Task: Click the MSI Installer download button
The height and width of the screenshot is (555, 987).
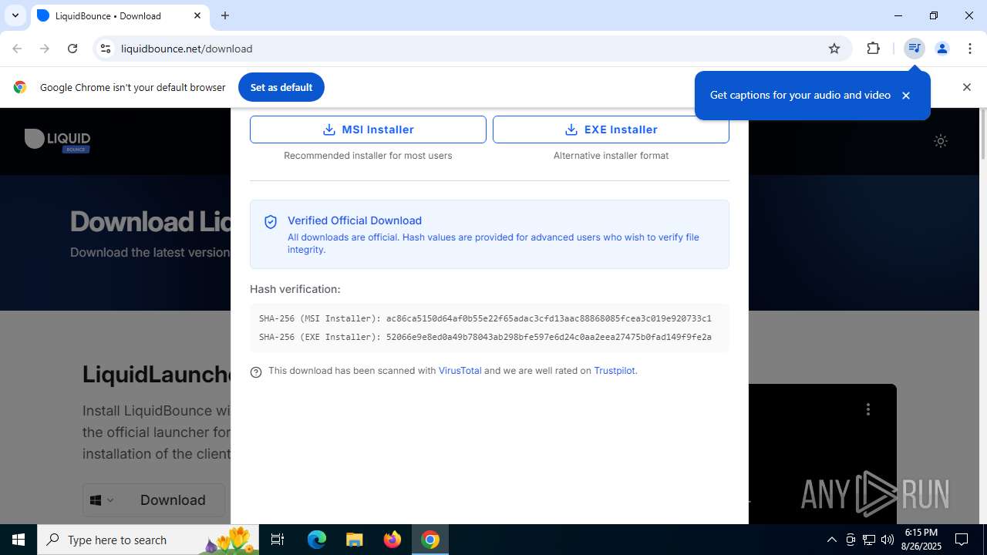Action: point(368,129)
